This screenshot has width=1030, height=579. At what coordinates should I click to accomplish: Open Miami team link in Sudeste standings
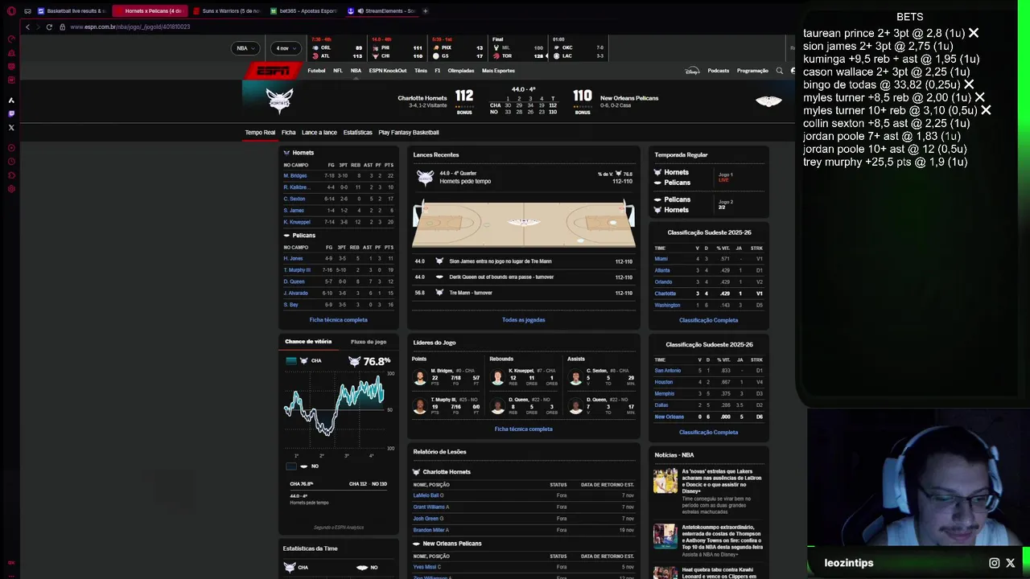(x=661, y=259)
